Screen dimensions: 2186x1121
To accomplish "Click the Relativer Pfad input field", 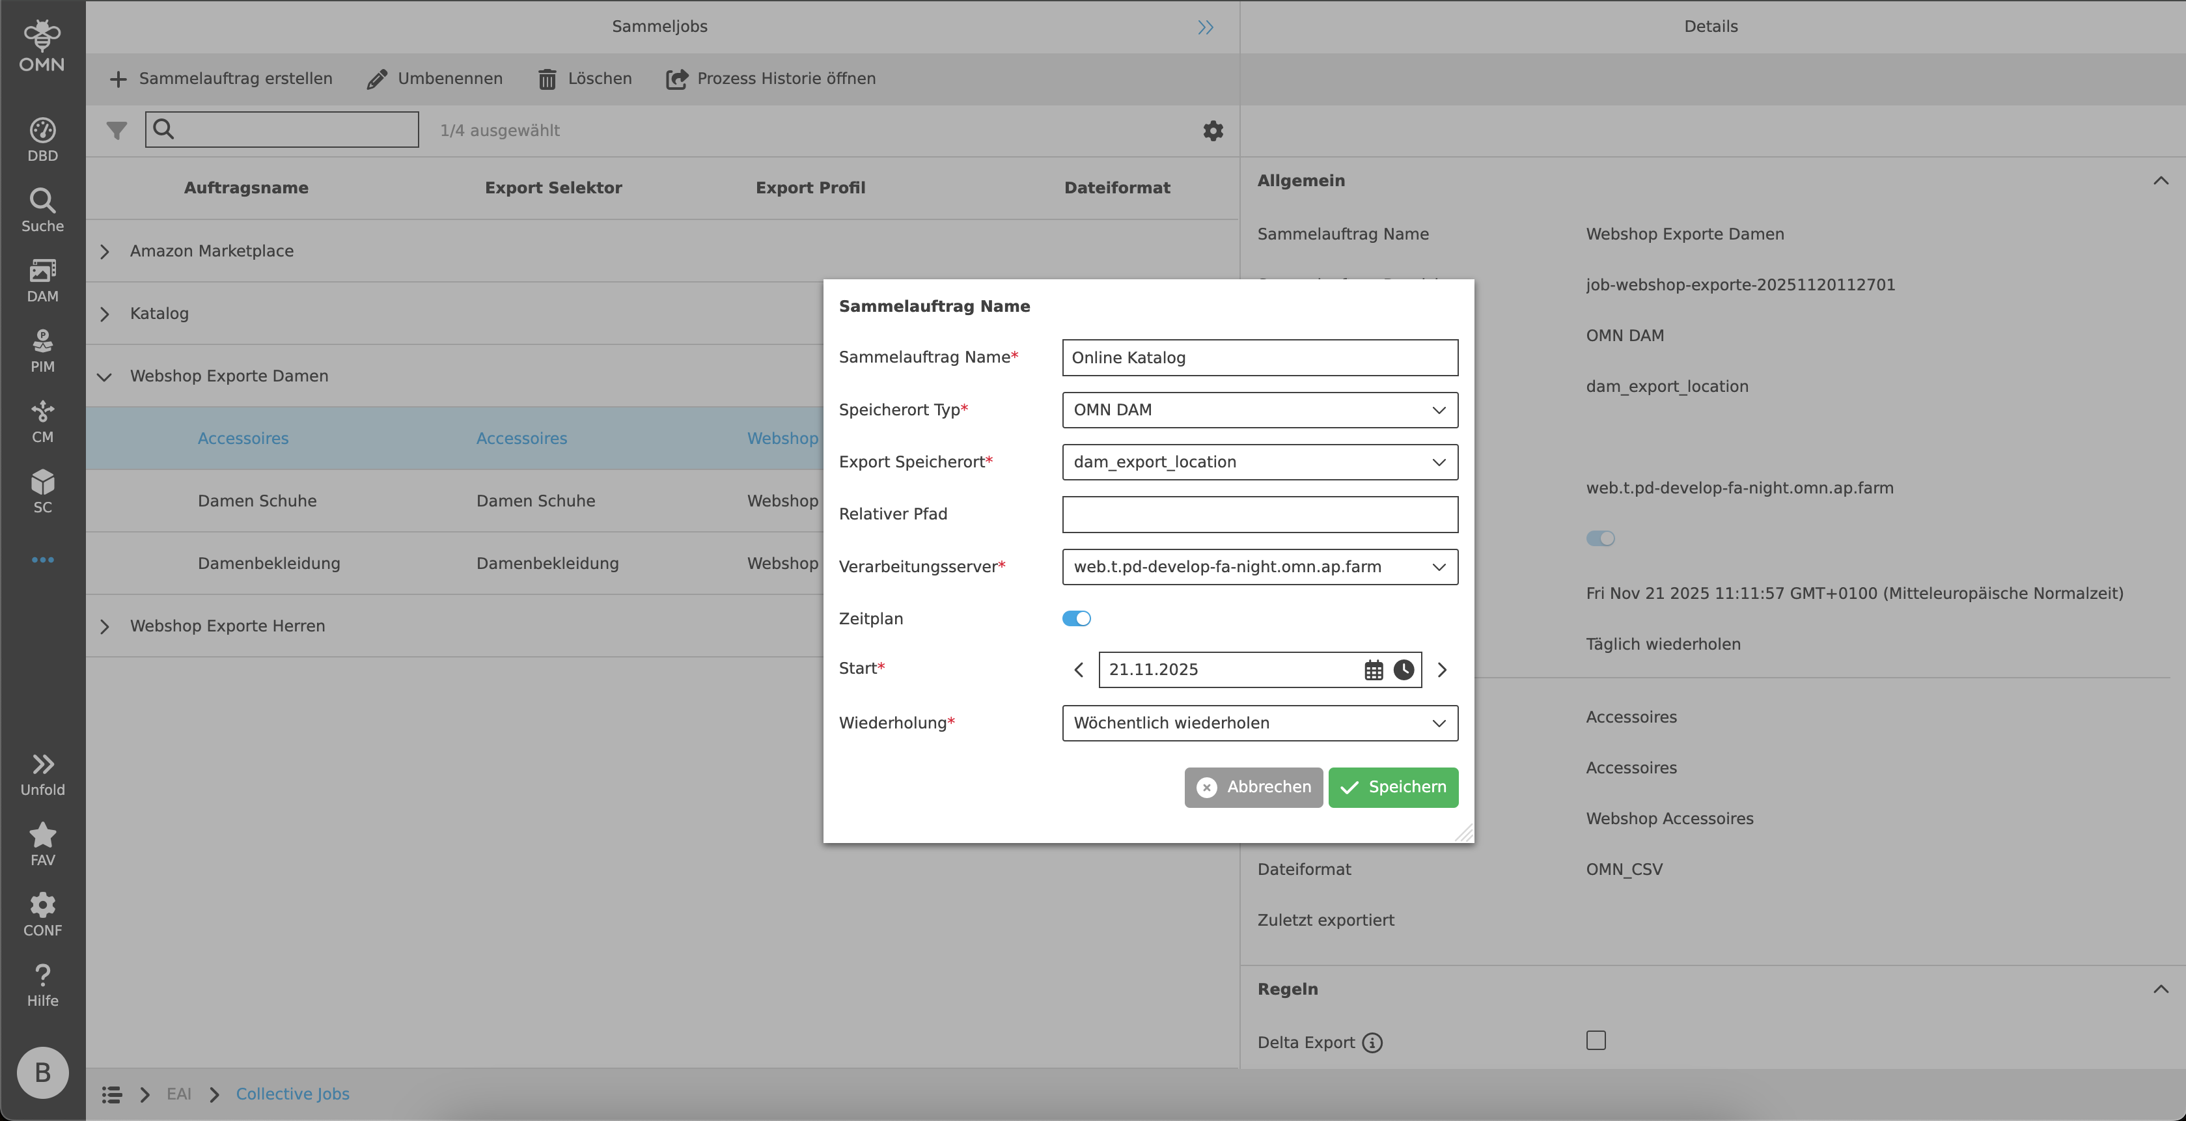I will 1259,514.
